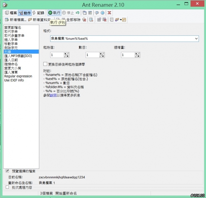Viewport: 206px width, 198px height.
Task: Click the 起始值 start value field
Action: [x=57, y=55]
